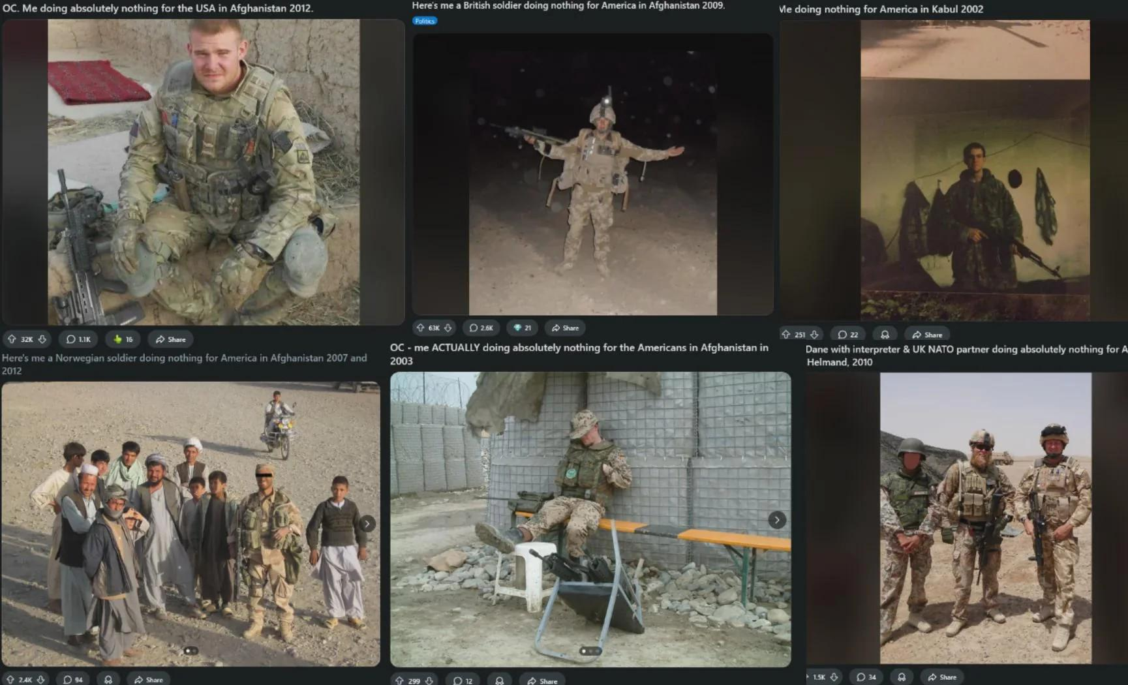Open the British soldier night photo
The image size is (1128, 685).
coord(592,175)
